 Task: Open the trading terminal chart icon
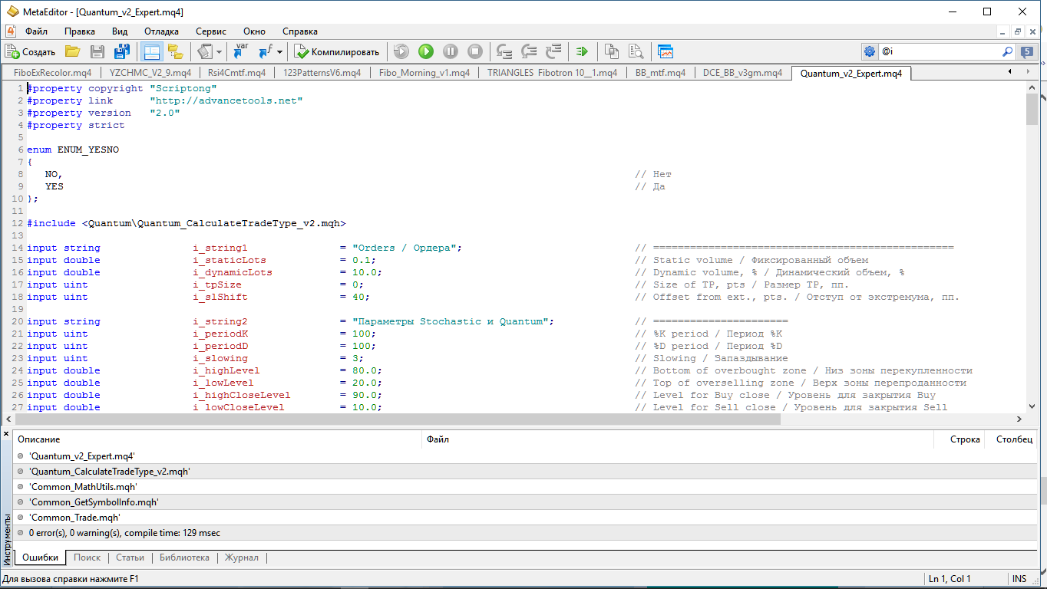click(x=665, y=51)
